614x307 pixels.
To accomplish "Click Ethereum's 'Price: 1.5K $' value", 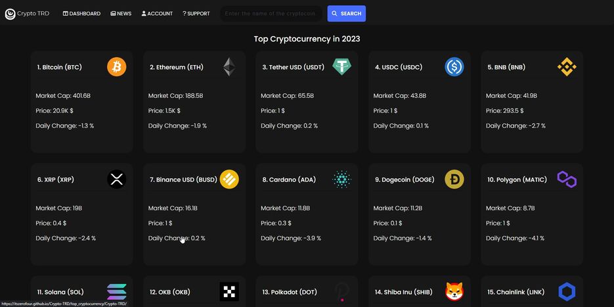I will 164,111.
